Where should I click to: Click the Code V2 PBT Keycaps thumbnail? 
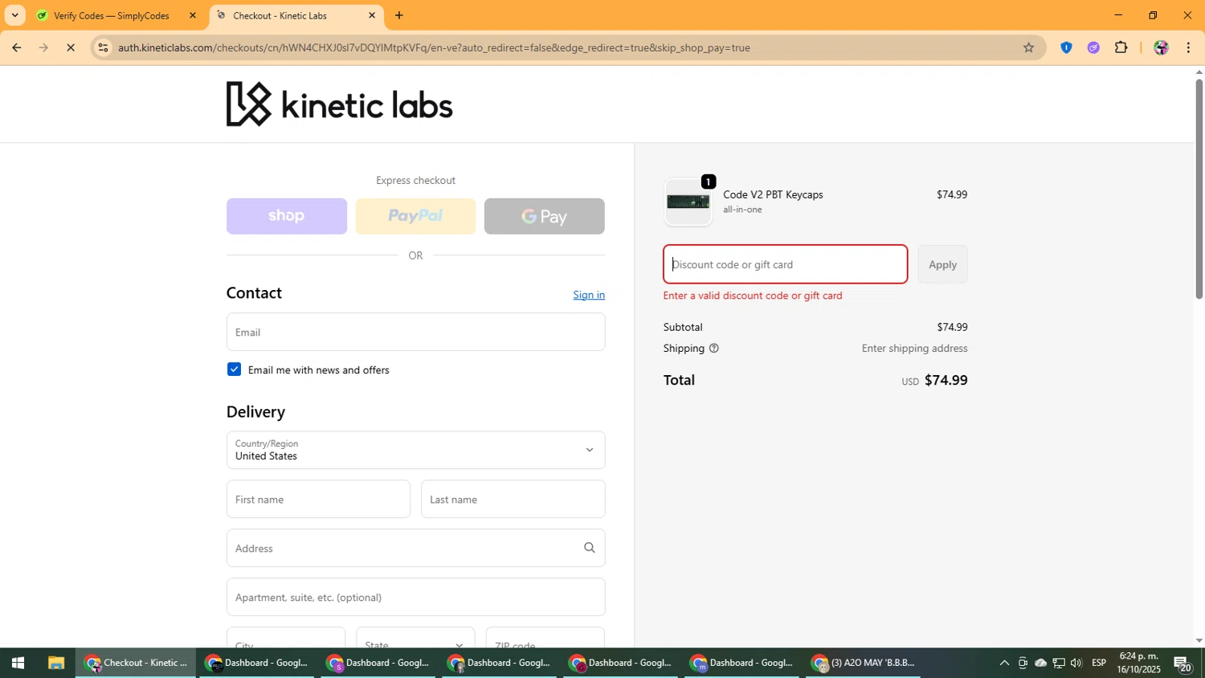pos(688,202)
